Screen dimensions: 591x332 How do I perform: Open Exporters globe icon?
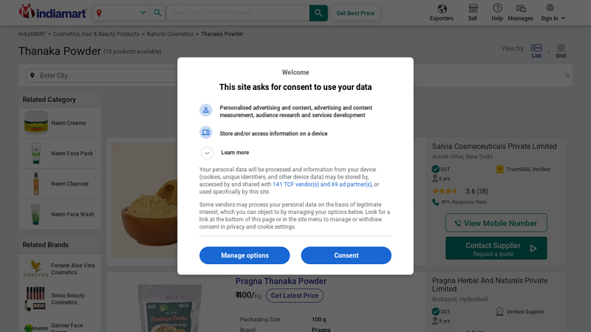tap(442, 9)
